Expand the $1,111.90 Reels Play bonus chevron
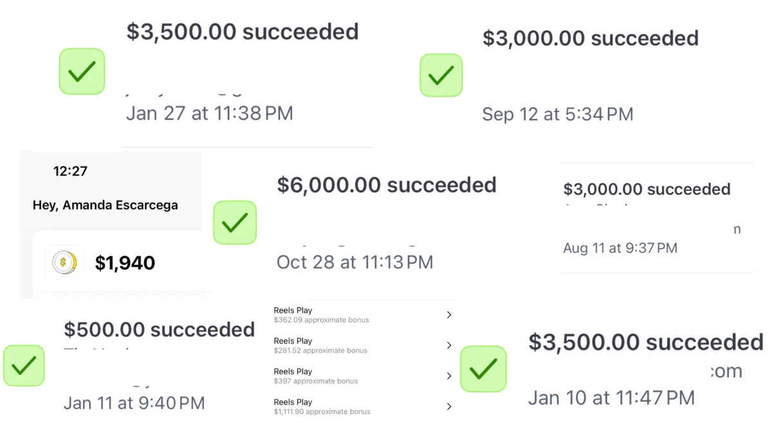 coord(449,406)
